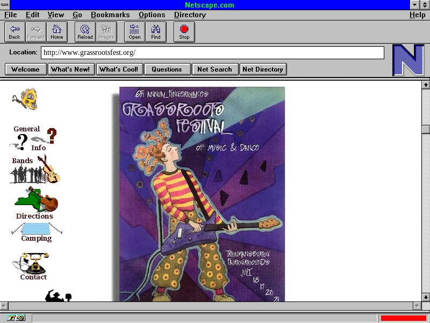Click the Netscape N logo
430x323 pixels.
(x=408, y=60)
